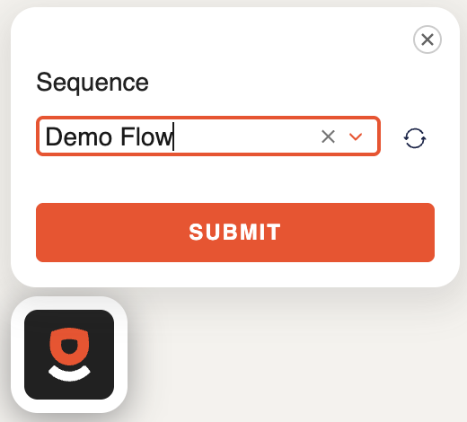467x422 pixels.
Task: Reload sequences using circular arrows icon
Action: click(415, 138)
